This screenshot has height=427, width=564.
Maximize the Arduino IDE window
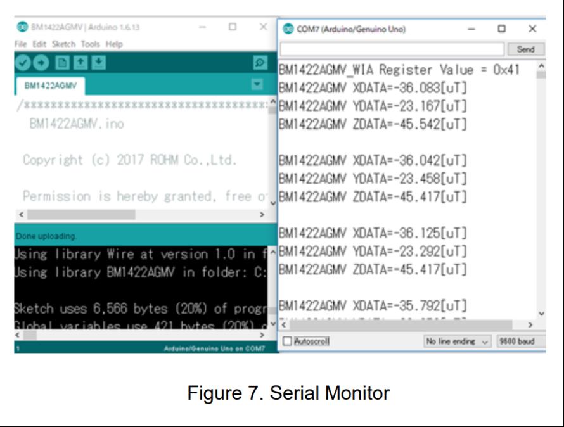click(x=233, y=27)
